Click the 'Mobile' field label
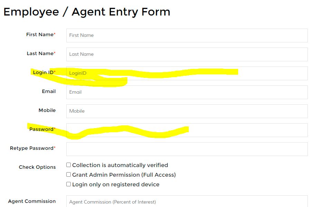312x207 pixels. click(x=47, y=110)
